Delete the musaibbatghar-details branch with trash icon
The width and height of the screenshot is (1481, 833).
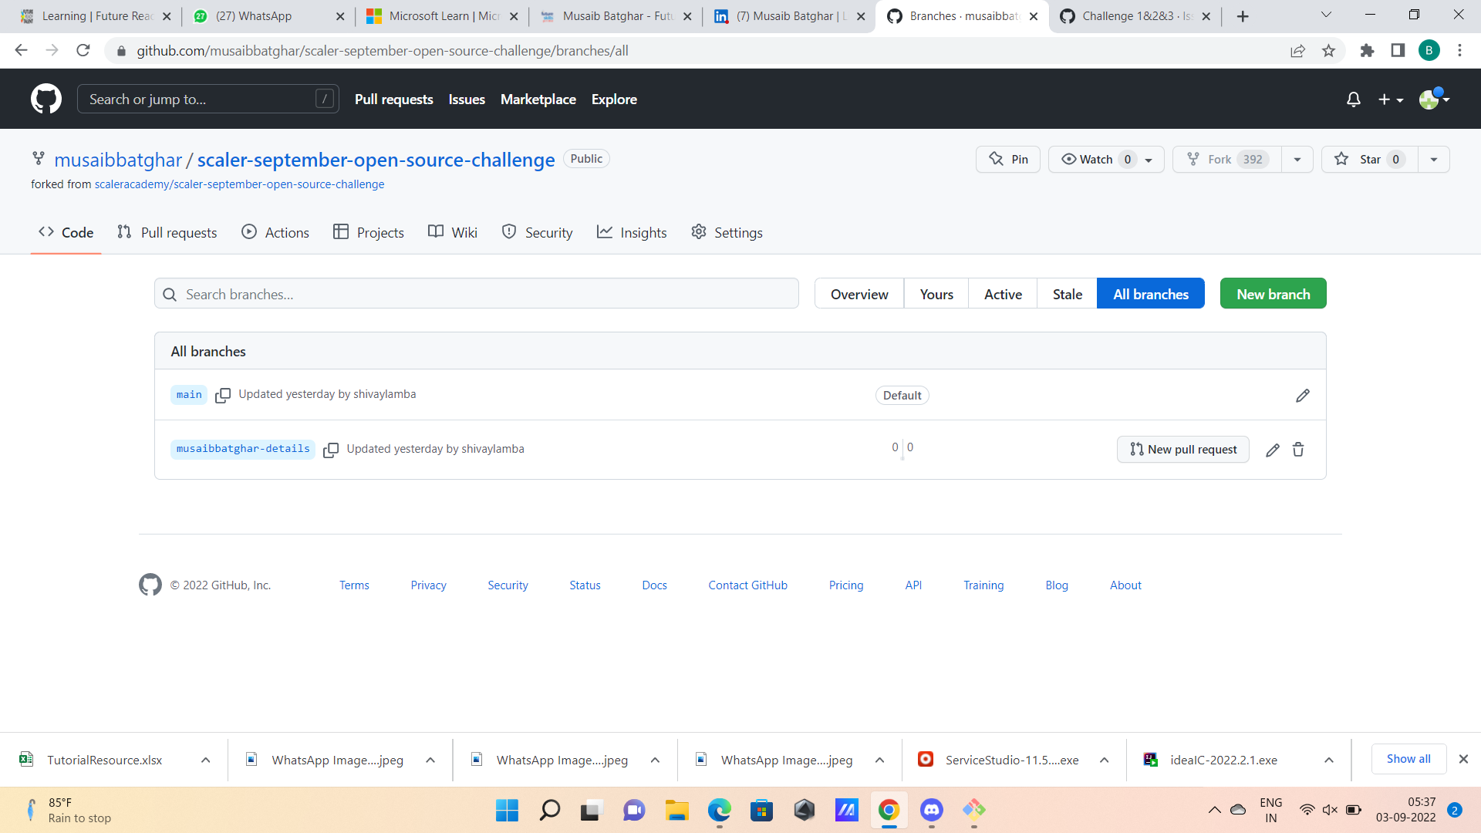point(1298,450)
